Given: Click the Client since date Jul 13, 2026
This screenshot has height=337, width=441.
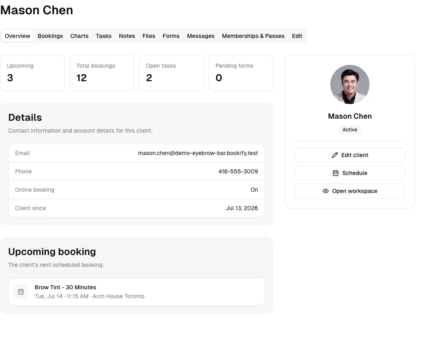Looking at the screenshot, I should 242,208.
